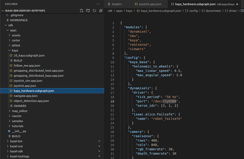Click the symlink arrow icon beside bazel-out
The width and height of the screenshot is (244, 159).
pyautogui.click(x=99, y=146)
